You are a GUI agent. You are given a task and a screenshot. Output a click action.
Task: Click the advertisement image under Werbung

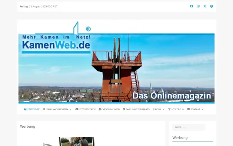(x=69, y=142)
